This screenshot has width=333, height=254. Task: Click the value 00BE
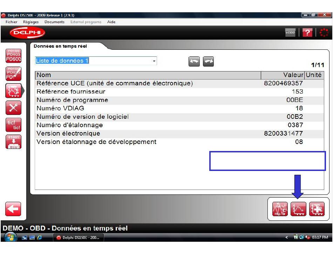click(x=294, y=100)
